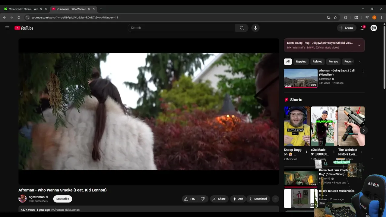Screen dimensions: 386x217
Task: Open Going Bacc 2 Cali thumbnail
Action: [x=301, y=78]
